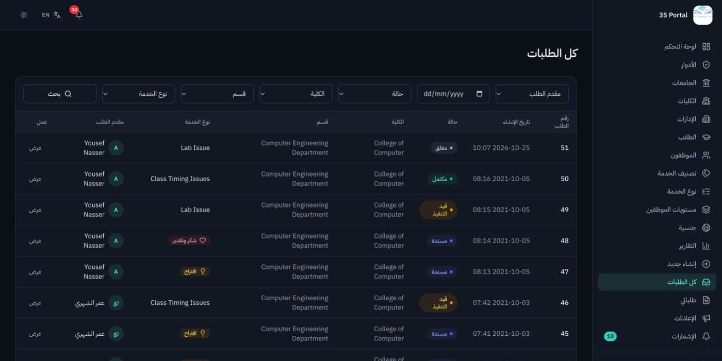The width and height of the screenshot is (722, 361).
Task: Open الموظفون employees icon
Action: (x=706, y=155)
